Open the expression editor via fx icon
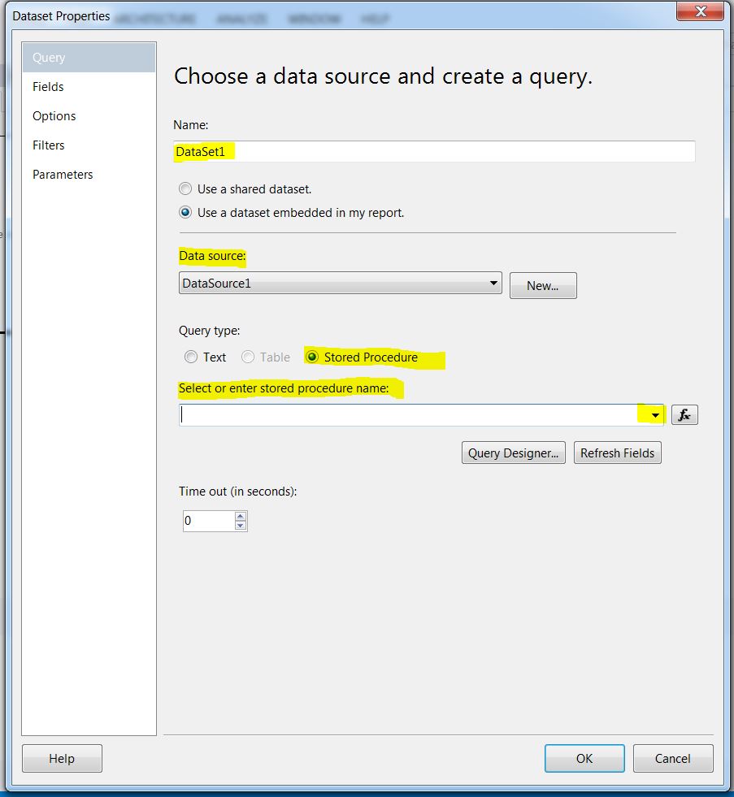This screenshot has height=797, width=734. click(x=684, y=414)
